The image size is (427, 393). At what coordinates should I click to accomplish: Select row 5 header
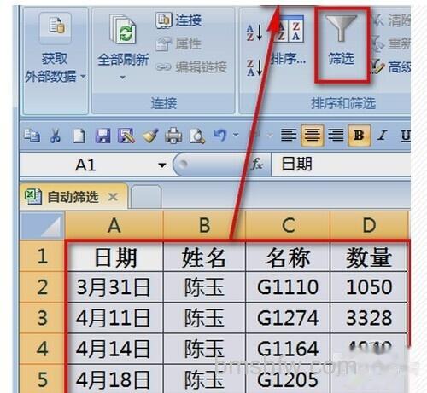42,379
